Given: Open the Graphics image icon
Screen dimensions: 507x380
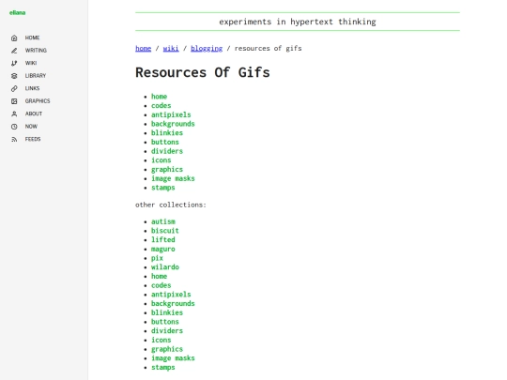Looking at the screenshot, I should (x=14, y=101).
